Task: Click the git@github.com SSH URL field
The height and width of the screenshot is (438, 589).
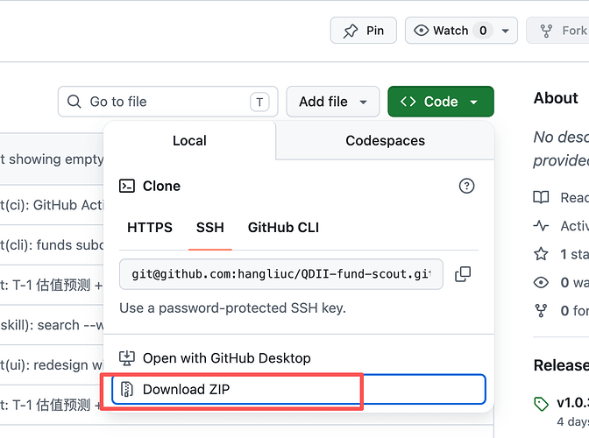Action: point(281,274)
